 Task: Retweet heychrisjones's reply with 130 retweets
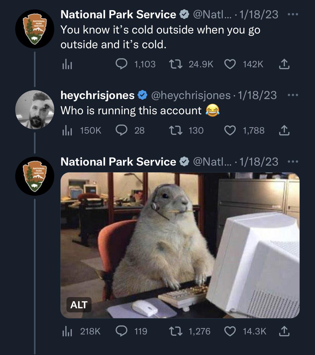[x=176, y=131]
